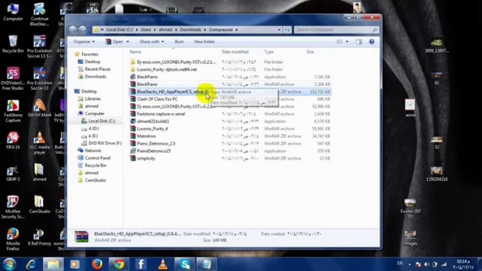Click the Change your view icon
The image size is (482, 271).
coord(340,41)
